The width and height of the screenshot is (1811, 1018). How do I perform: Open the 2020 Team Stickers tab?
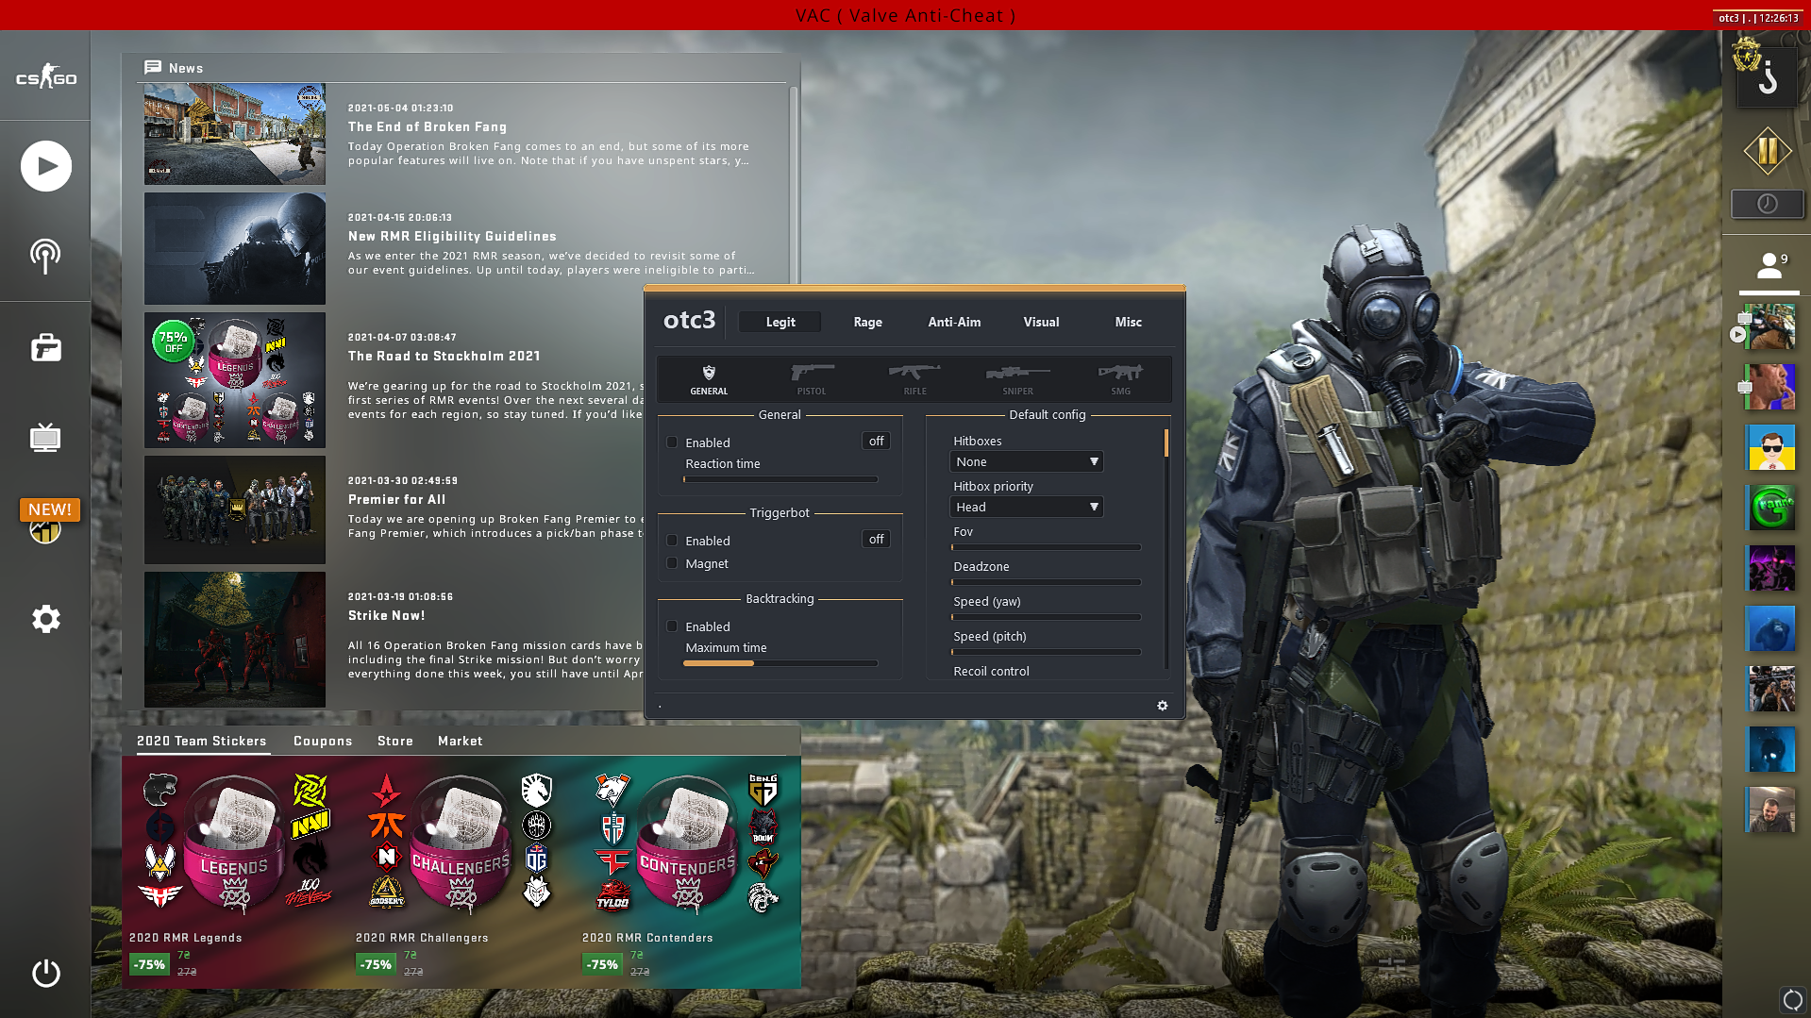[x=201, y=741]
